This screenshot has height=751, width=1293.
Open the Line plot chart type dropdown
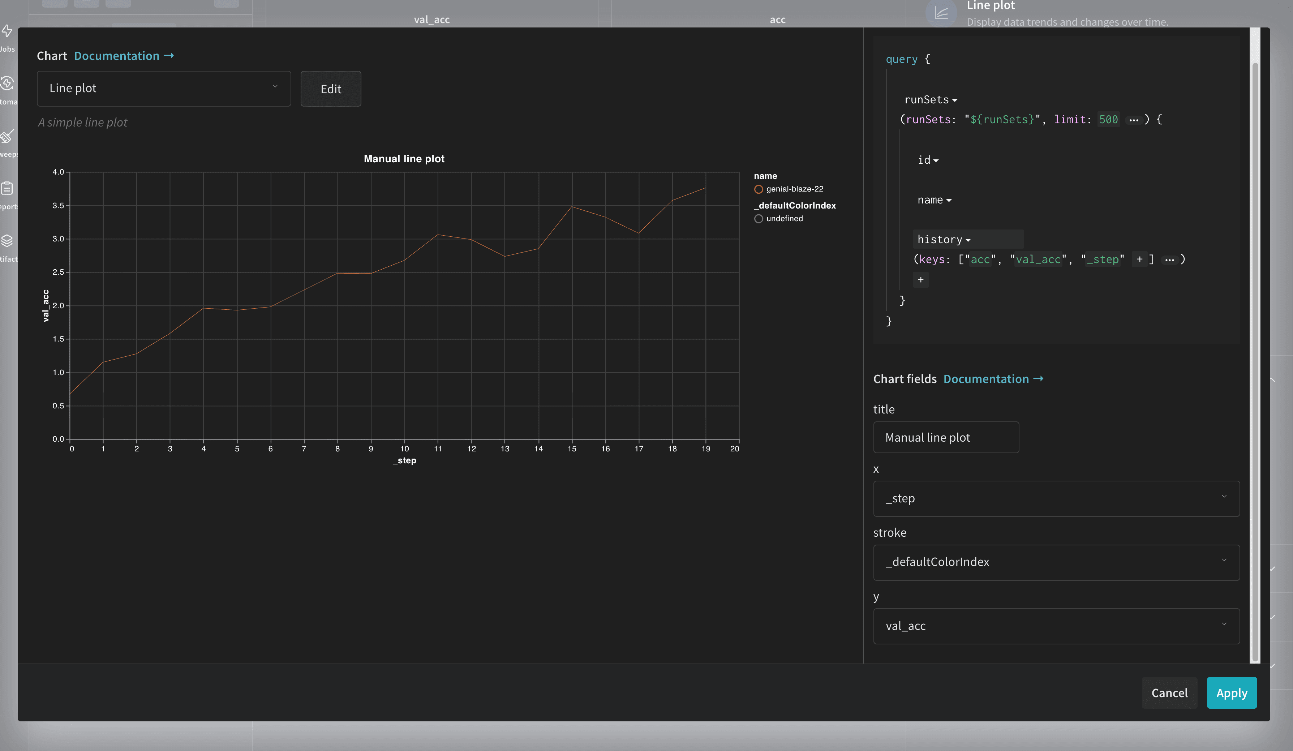pyautogui.click(x=164, y=89)
